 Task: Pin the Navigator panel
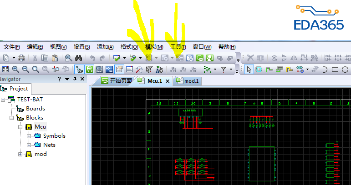[75, 79]
